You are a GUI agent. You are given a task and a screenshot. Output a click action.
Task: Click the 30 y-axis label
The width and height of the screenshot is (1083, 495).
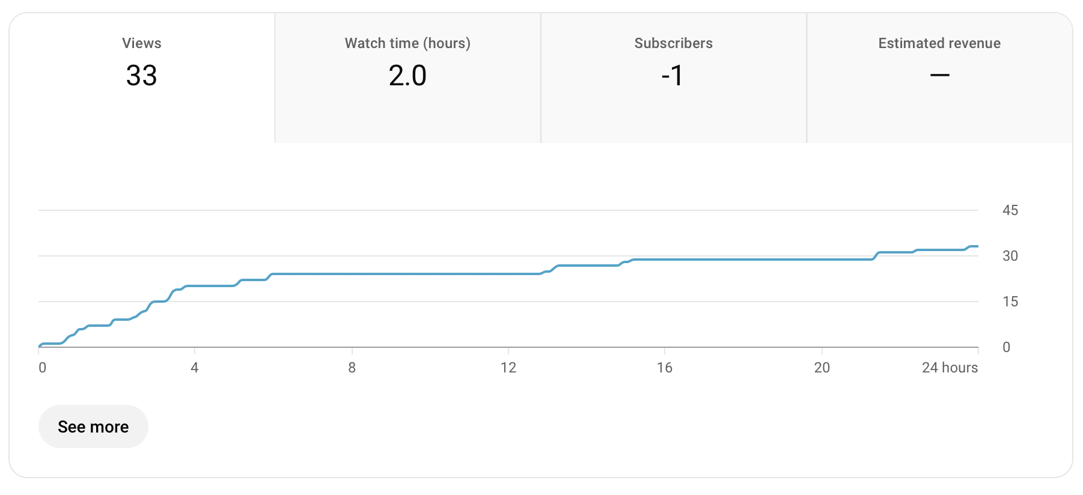[x=1010, y=256]
